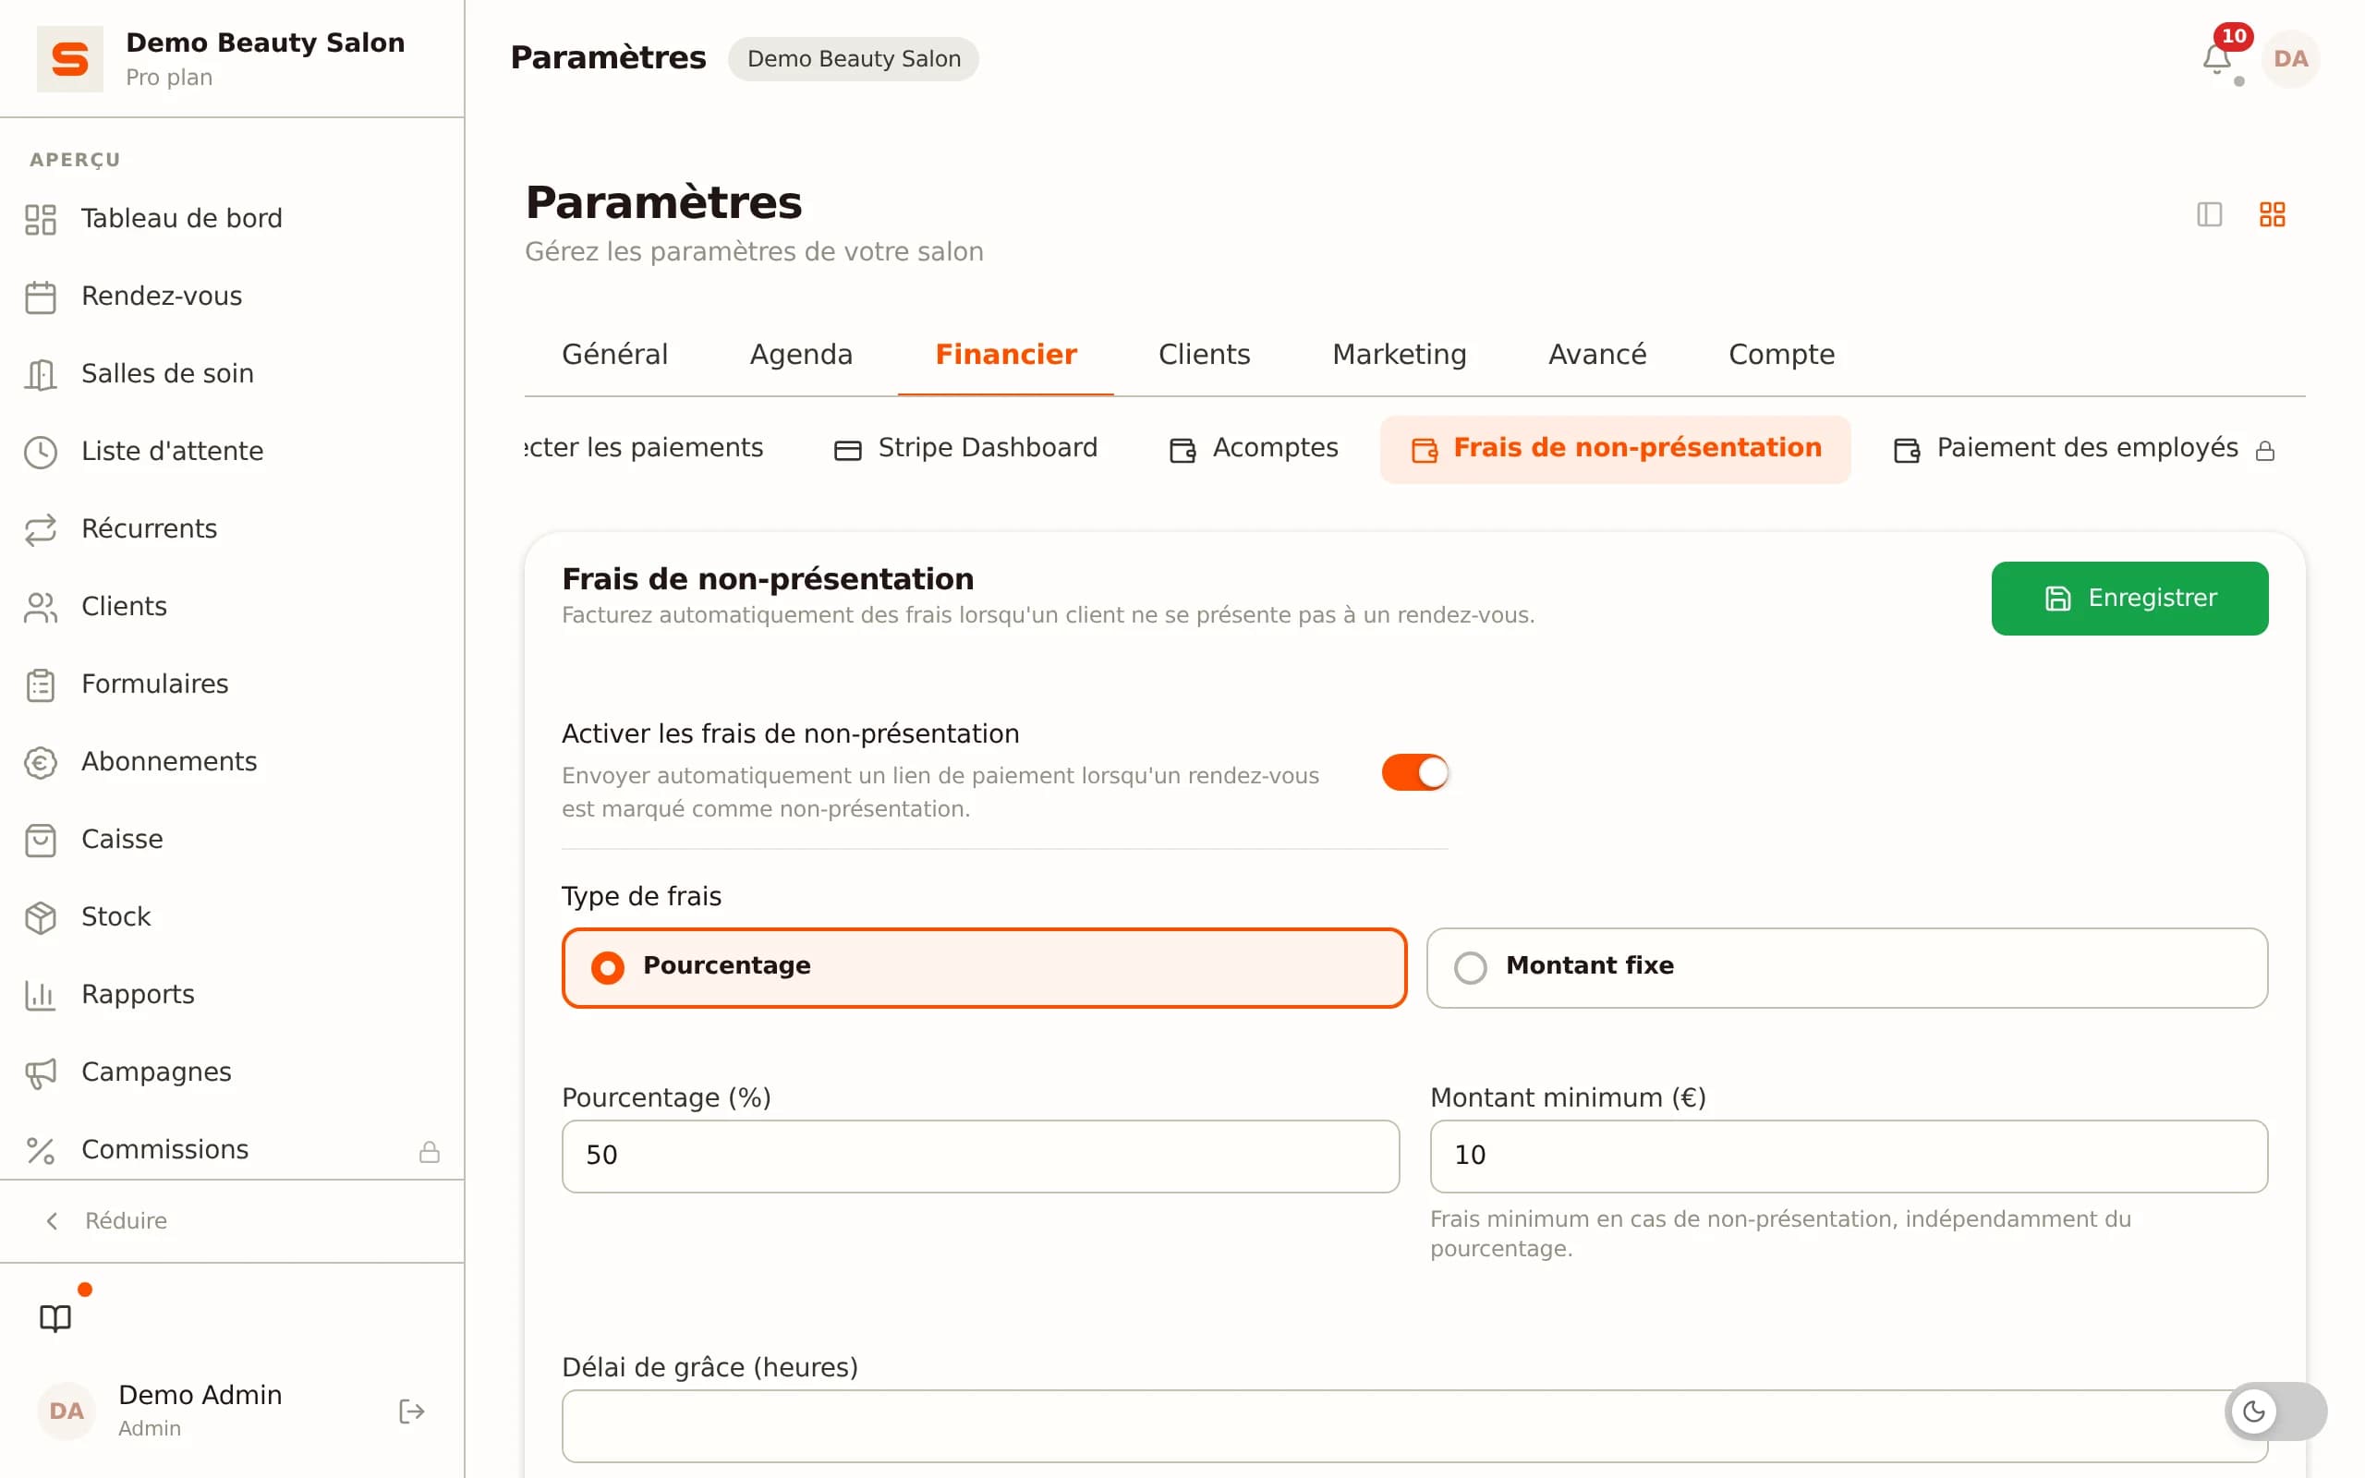Click the Tableau de bord grid icon

(40, 219)
